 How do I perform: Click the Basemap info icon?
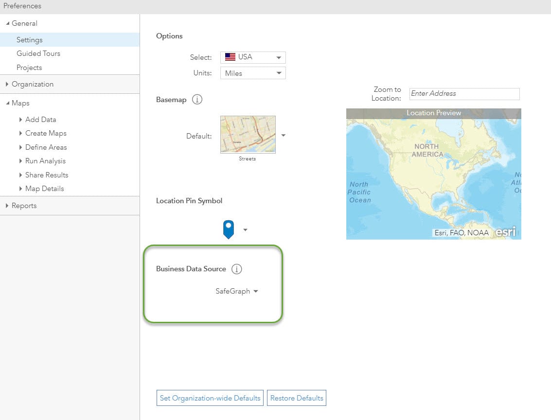[197, 100]
